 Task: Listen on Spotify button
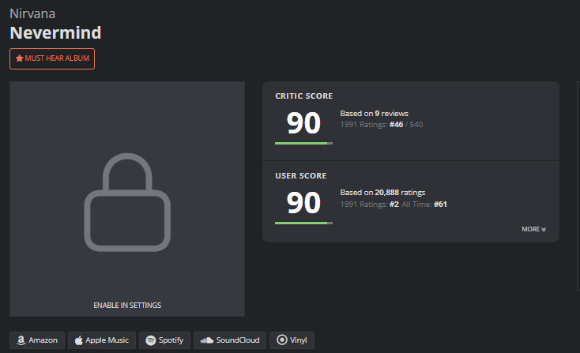click(x=164, y=340)
